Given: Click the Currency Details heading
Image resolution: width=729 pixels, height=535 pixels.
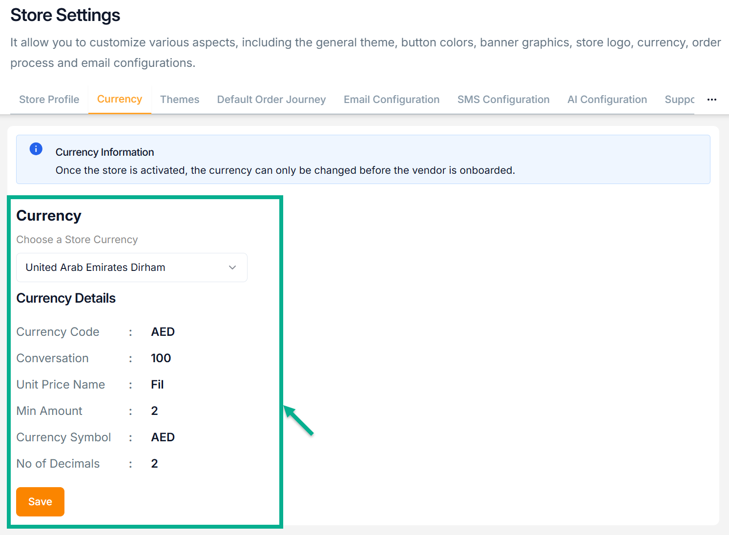Looking at the screenshot, I should click(66, 298).
